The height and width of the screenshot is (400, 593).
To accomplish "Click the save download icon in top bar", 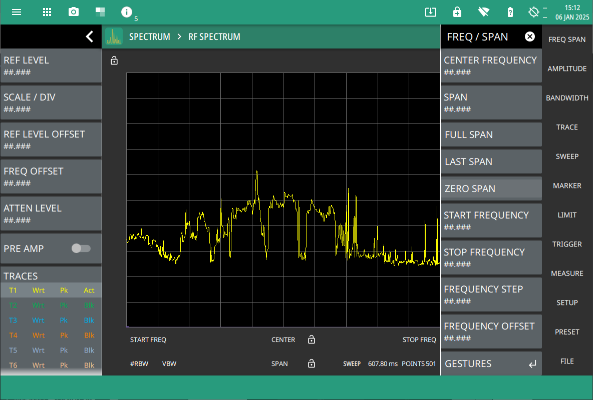I will (x=431, y=12).
